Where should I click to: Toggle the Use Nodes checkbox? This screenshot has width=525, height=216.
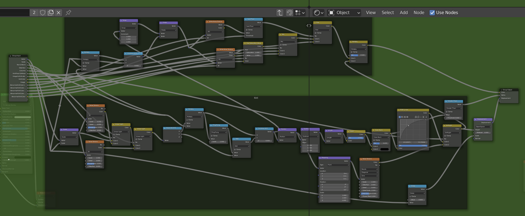click(x=432, y=13)
